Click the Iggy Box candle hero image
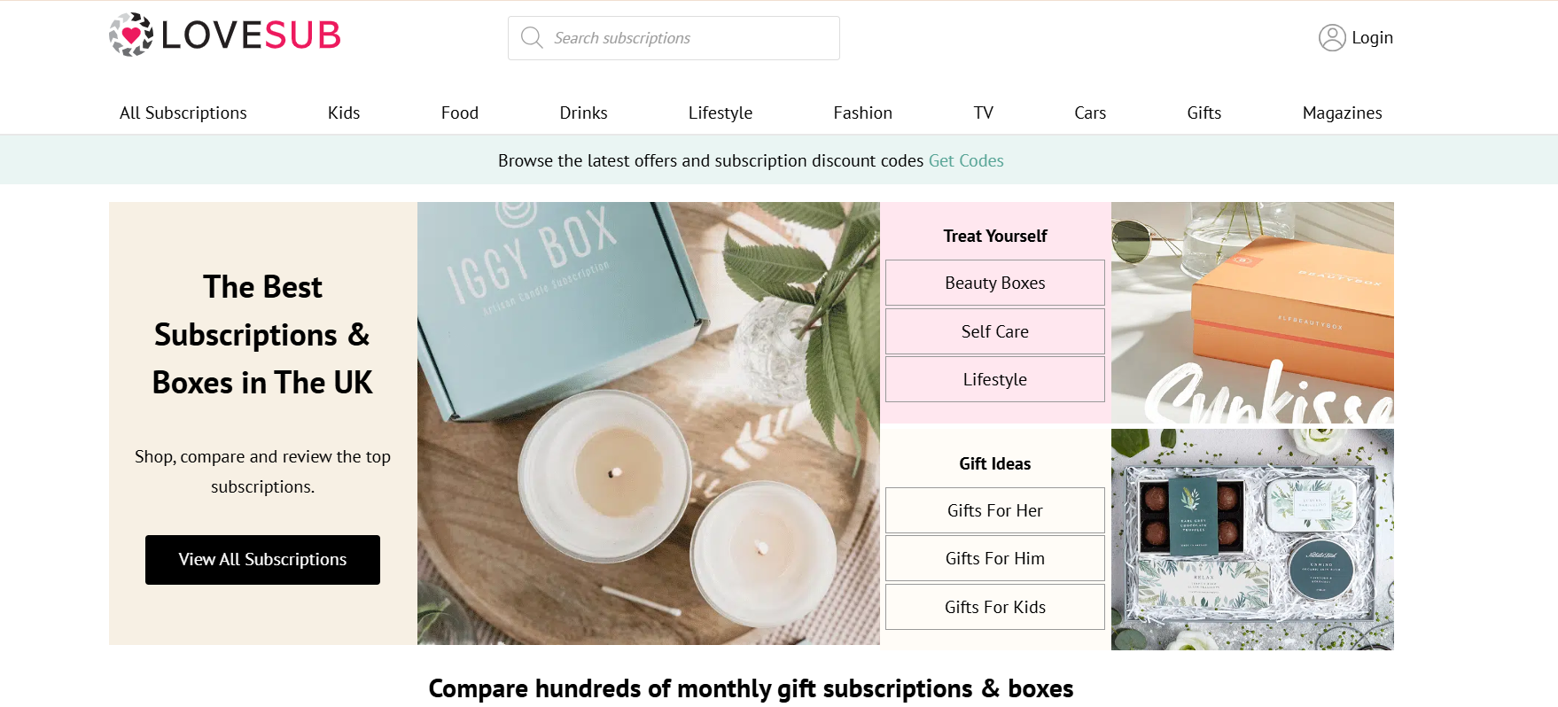The width and height of the screenshot is (1558, 707). pos(649,423)
